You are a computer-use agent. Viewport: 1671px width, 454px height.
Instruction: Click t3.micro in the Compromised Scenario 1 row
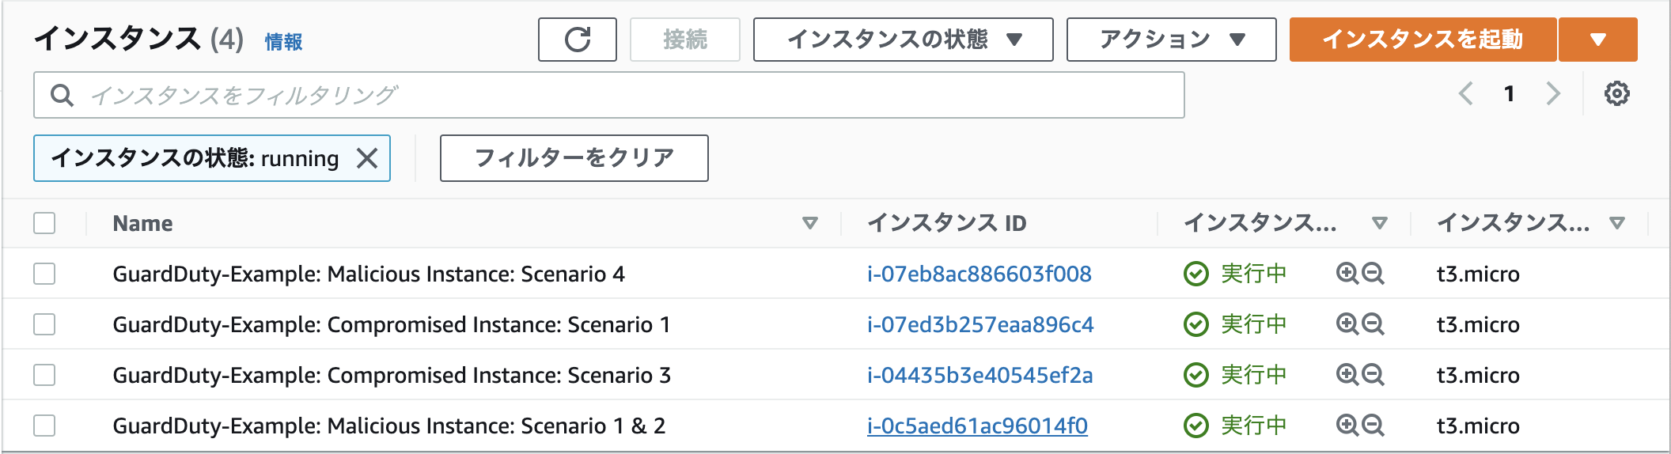click(x=1478, y=324)
